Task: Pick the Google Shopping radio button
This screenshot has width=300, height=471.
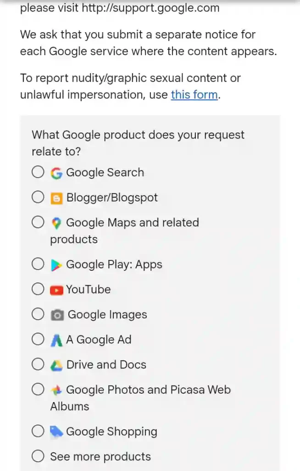Action: (x=38, y=432)
